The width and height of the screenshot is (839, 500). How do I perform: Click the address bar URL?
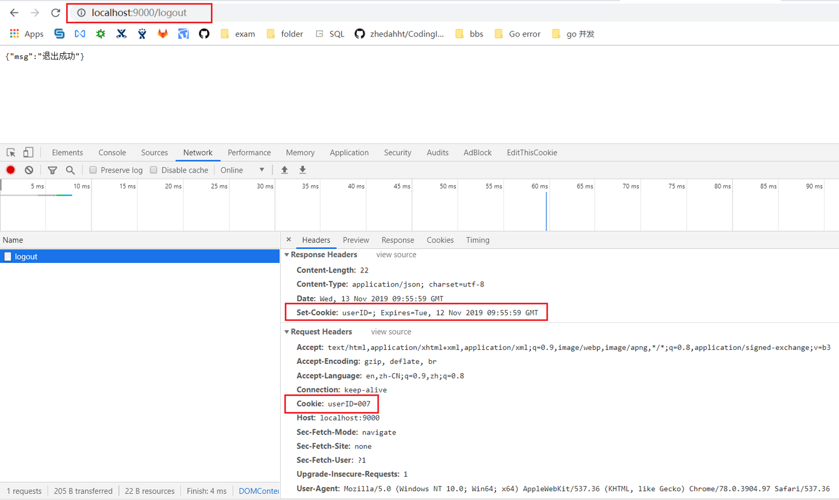tap(139, 12)
